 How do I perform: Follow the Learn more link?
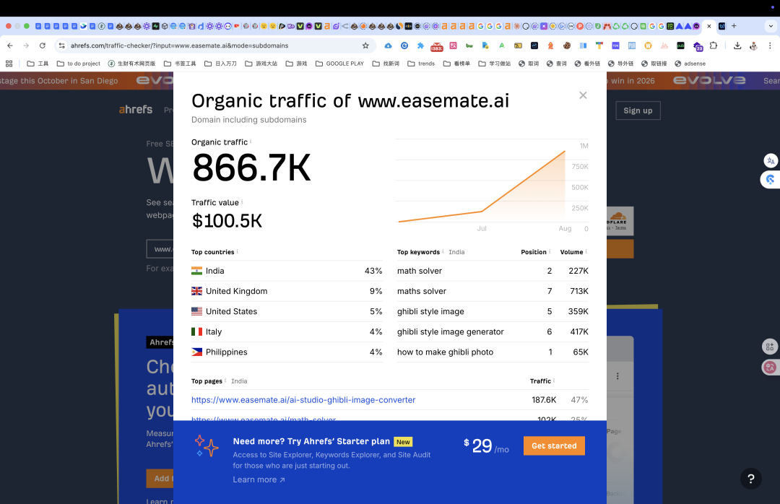click(259, 479)
